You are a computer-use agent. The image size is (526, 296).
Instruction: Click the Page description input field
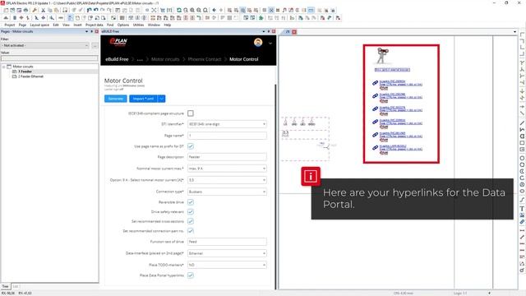point(227,157)
